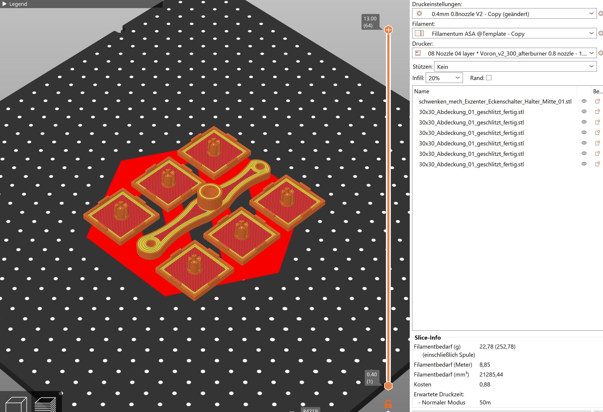Hide schwenken_mech_Exzenter object with eye icon
The image size is (603, 412).
584,101
